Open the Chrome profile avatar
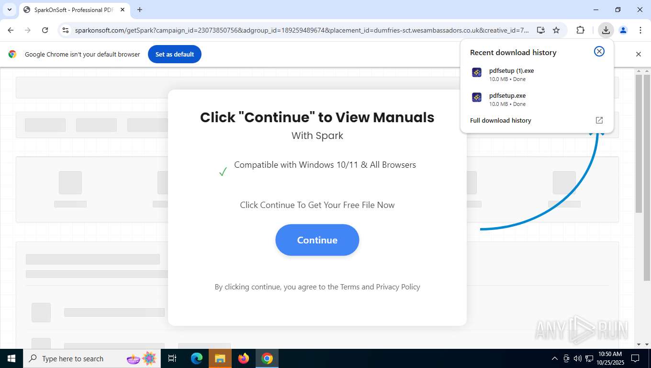This screenshot has height=368, width=651. click(623, 30)
